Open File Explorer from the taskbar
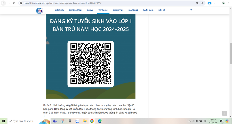The width and height of the screenshot is (232, 124). point(85,121)
